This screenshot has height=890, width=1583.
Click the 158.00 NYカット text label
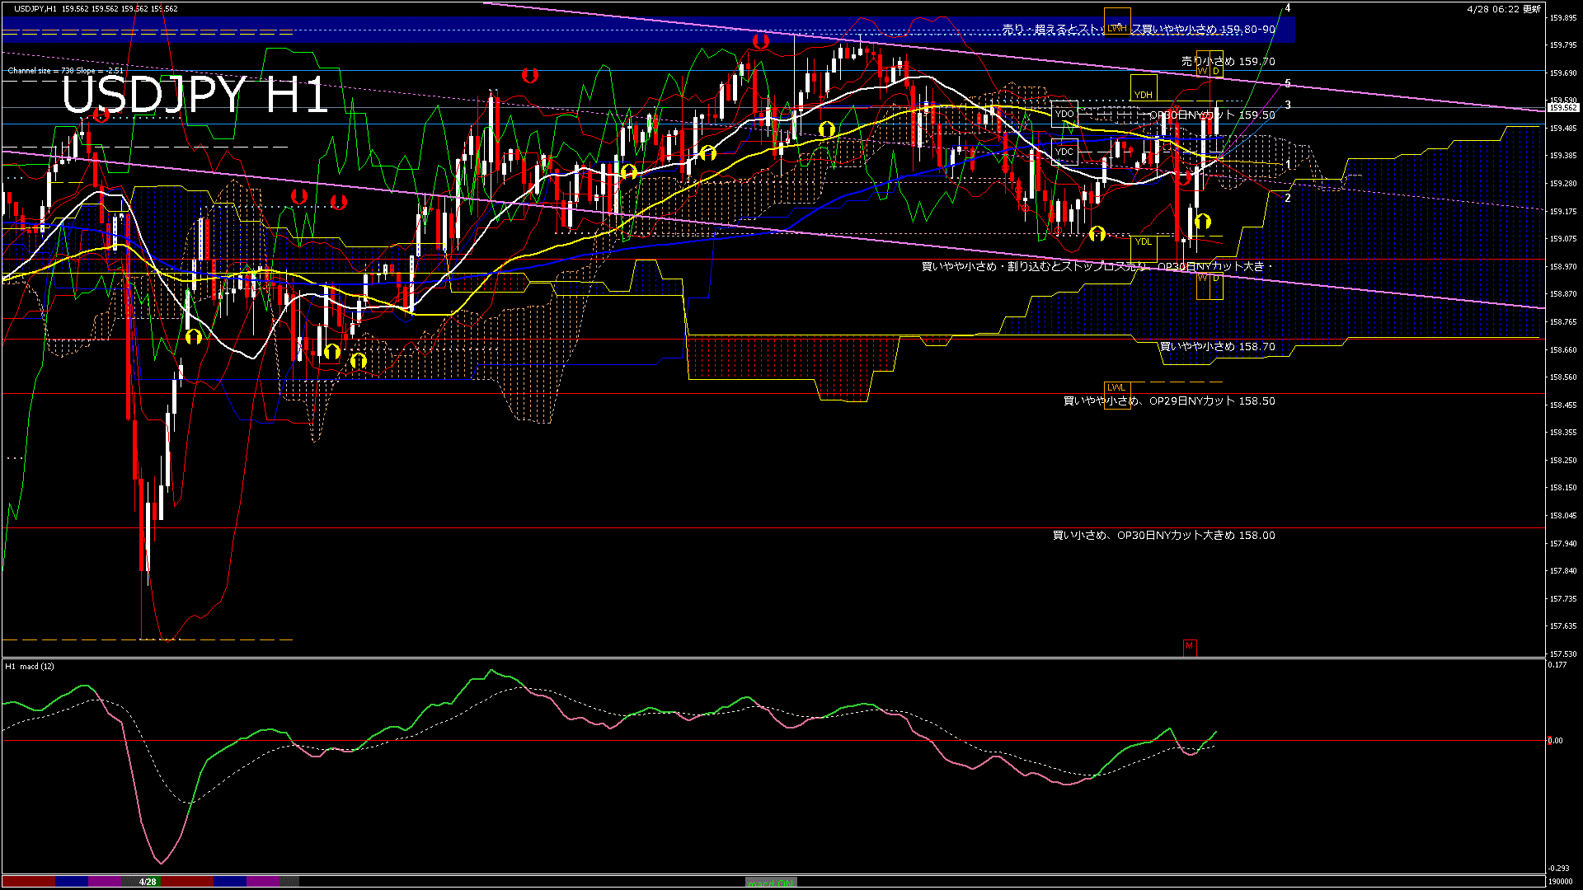tap(1163, 536)
